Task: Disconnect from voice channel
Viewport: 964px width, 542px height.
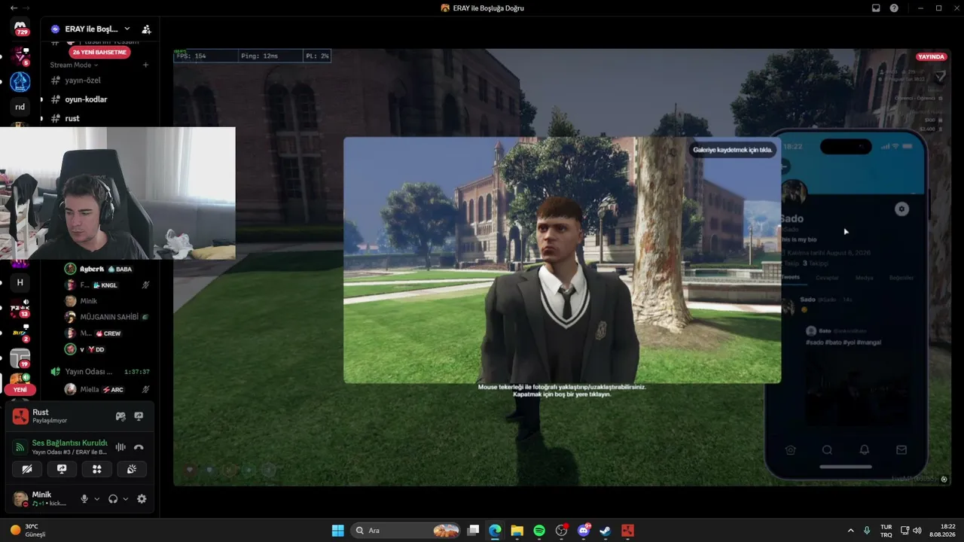Action: click(139, 447)
